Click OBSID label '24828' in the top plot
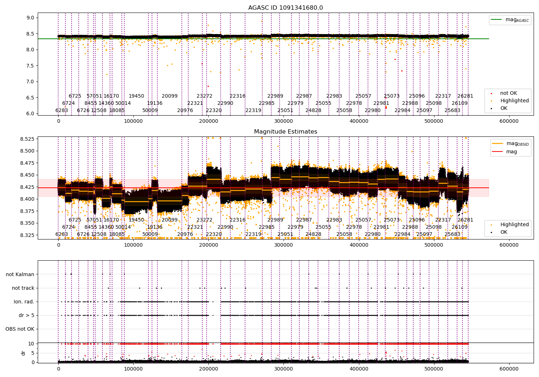Image resolution: width=539 pixels, height=377 pixels. click(313, 111)
